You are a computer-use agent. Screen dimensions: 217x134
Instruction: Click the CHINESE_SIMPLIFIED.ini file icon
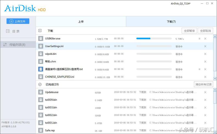[x=41, y=77]
